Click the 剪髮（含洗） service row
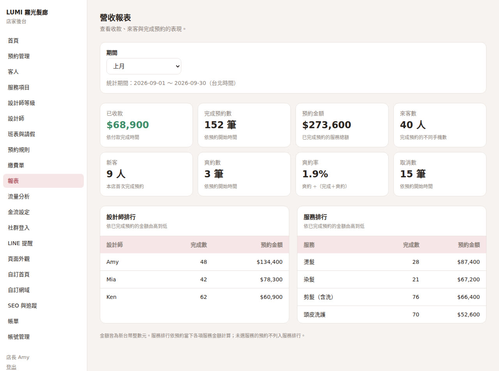This screenshot has width=499, height=371. tap(392, 297)
